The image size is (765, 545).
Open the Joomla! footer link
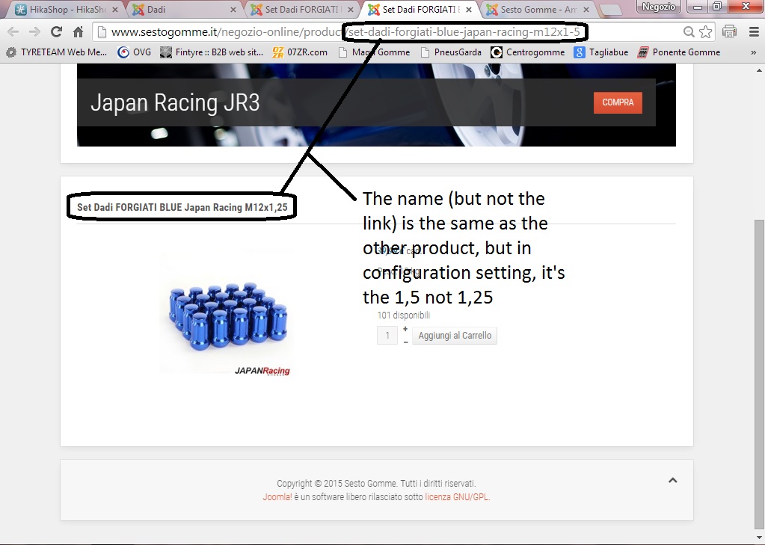(x=277, y=497)
